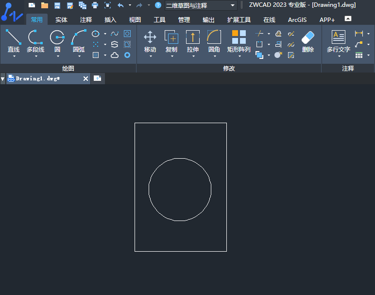
Task: Click the donut ring tool icon
Action: pos(127,55)
